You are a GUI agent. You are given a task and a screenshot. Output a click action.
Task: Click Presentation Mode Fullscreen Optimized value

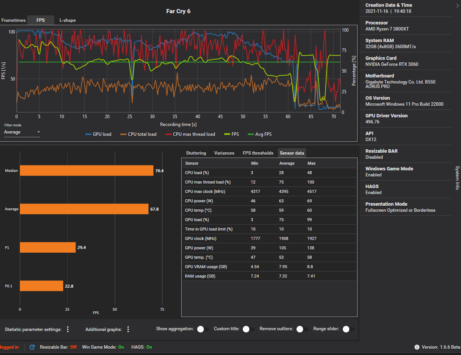pyautogui.click(x=400, y=210)
